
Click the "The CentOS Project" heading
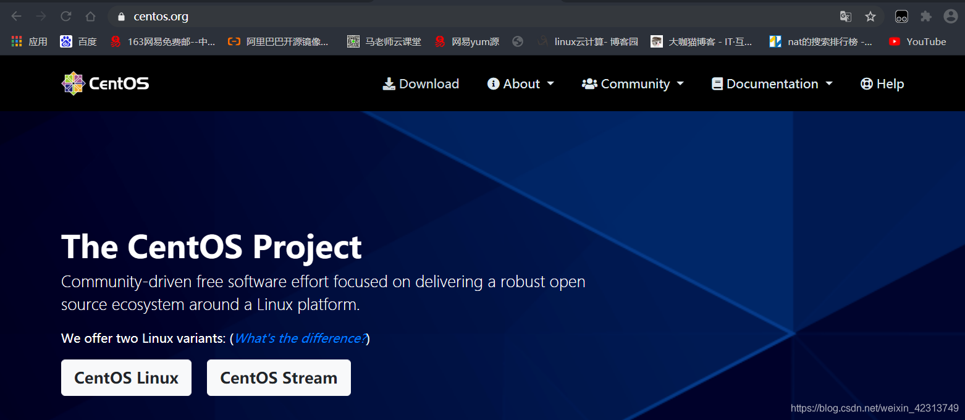211,246
